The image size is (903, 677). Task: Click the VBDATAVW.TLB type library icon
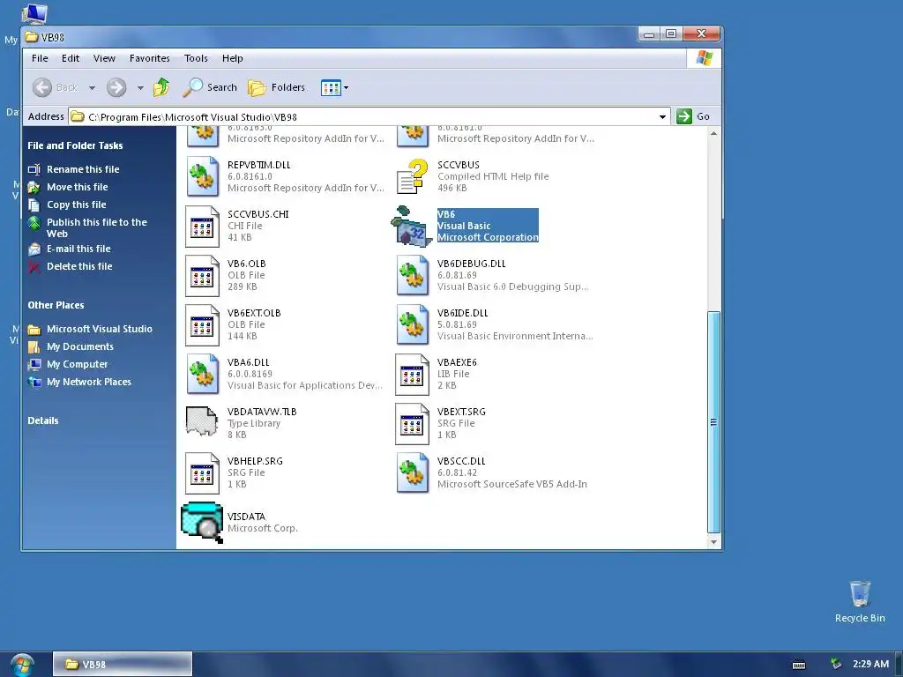(x=202, y=422)
